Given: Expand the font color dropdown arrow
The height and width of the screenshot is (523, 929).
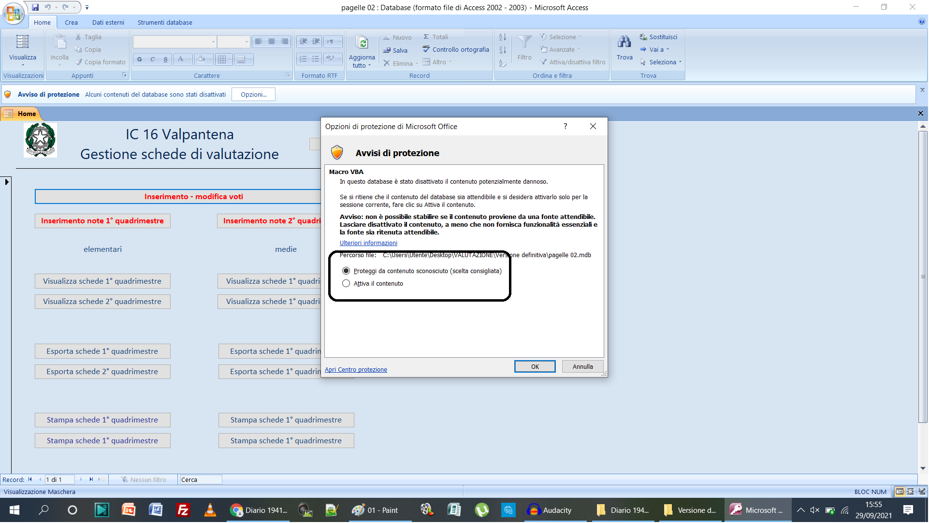Looking at the screenshot, I should point(189,59).
